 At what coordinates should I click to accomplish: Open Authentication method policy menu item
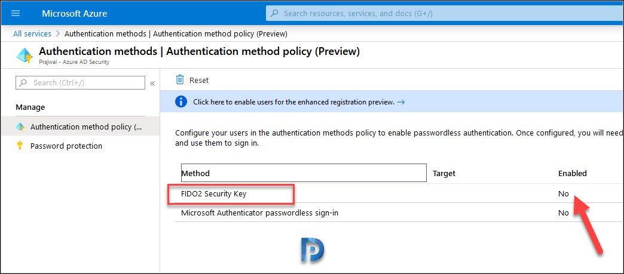pos(80,127)
